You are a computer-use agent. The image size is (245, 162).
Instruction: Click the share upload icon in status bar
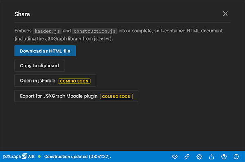pyautogui.click(x=212, y=157)
